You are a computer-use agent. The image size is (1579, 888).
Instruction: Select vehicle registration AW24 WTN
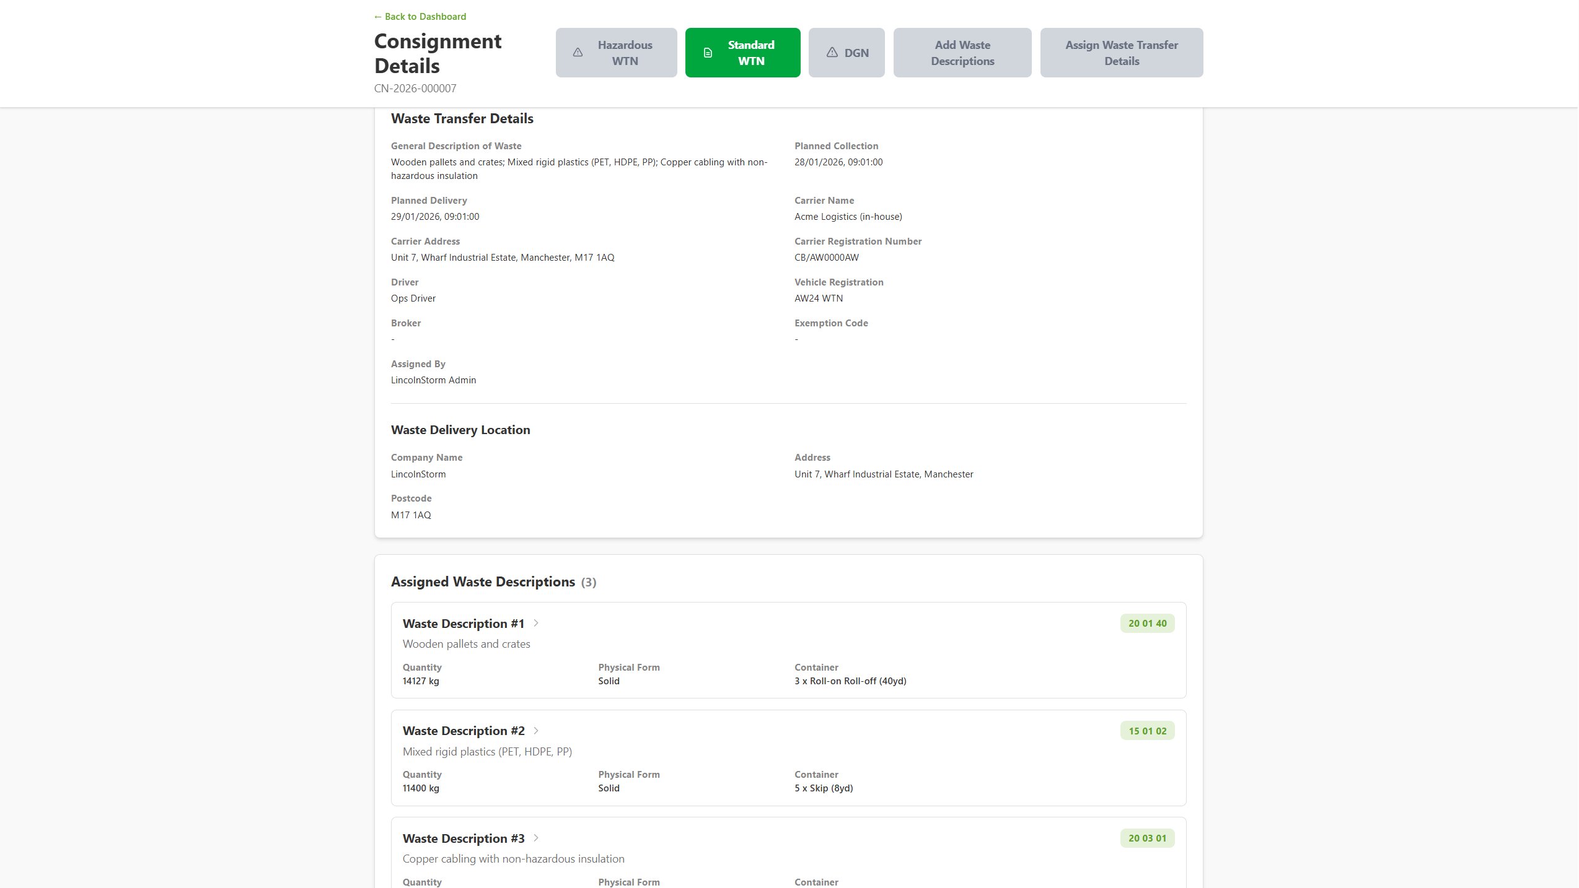click(819, 298)
